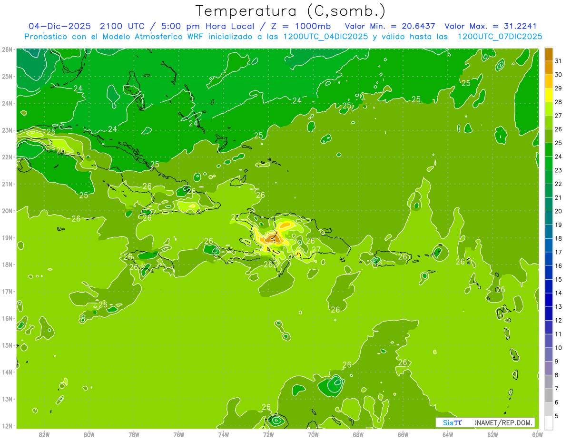The width and height of the screenshot is (571, 441).
Task: Click the "72W" longitude axis label
Action: coord(268,434)
